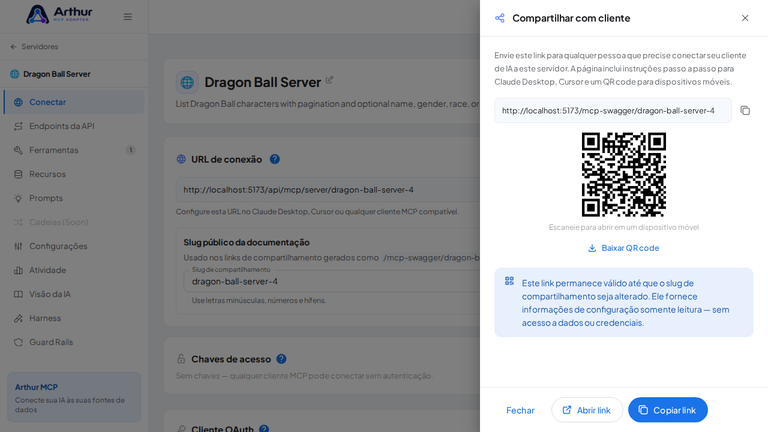Click the QR icon in the info box
Viewport: 768px width, 432px height.
pos(509,281)
